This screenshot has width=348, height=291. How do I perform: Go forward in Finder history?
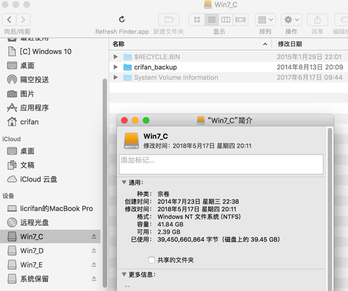pyautogui.click(x=23, y=20)
